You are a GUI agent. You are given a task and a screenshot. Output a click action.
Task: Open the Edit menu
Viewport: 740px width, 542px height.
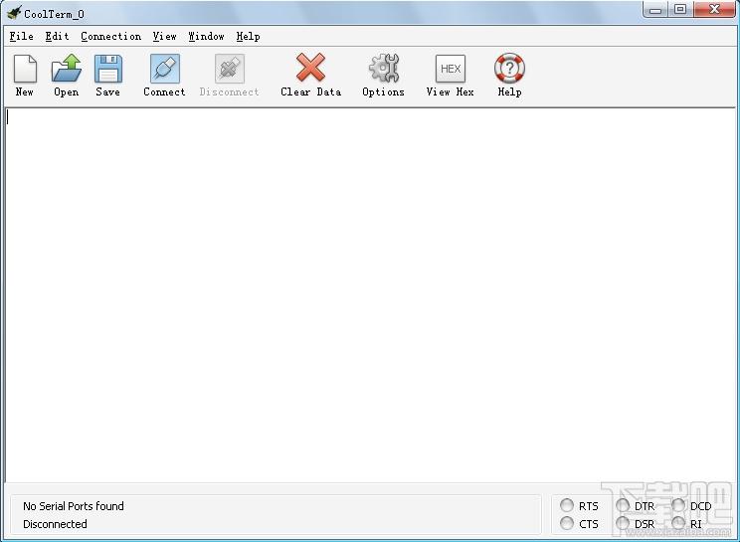click(x=57, y=37)
